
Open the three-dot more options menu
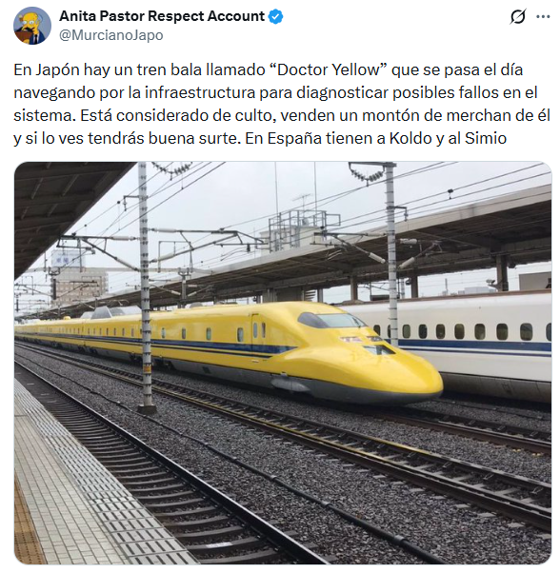click(543, 16)
